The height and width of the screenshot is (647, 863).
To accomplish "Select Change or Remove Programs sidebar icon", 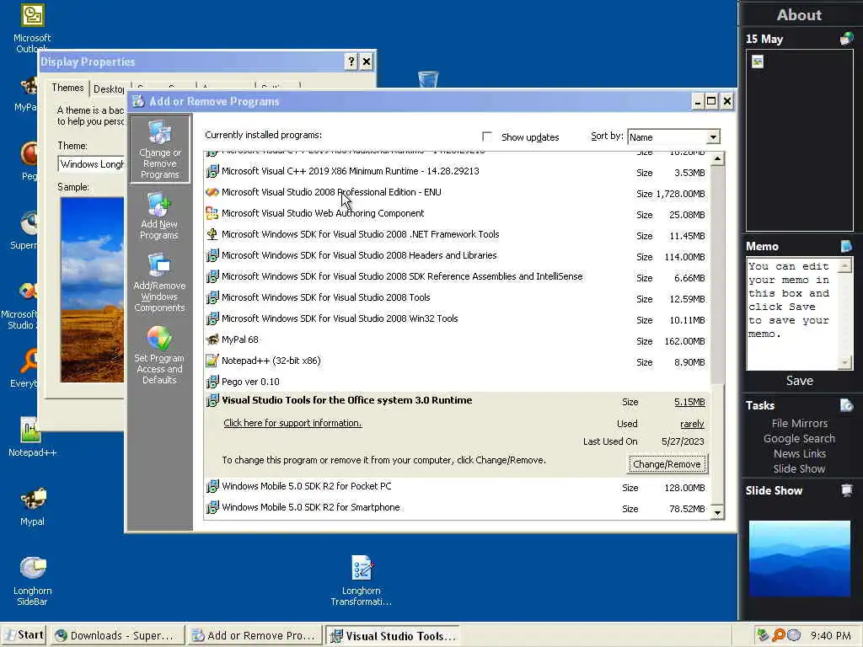I will pyautogui.click(x=159, y=149).
